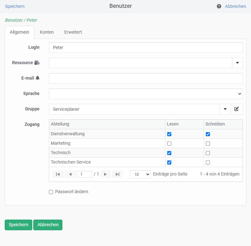Screen dimensions: 251x246
Task: Switch to the Konten tab
Action: [x=47, y=32]
